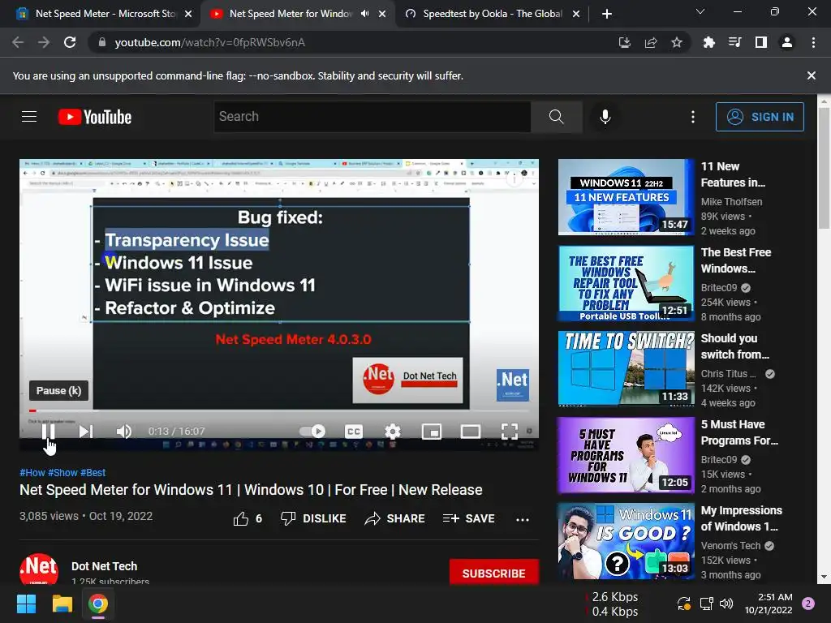The height and width of the screenshot is (623, 831).
Task: Click the Venom's Tech channel name
Action: pos(731,546)
